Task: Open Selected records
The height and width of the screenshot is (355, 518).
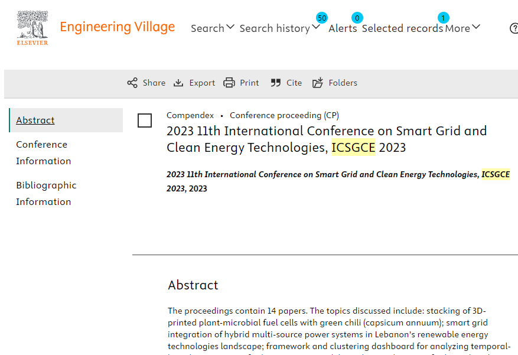Action: pos(402,28)
